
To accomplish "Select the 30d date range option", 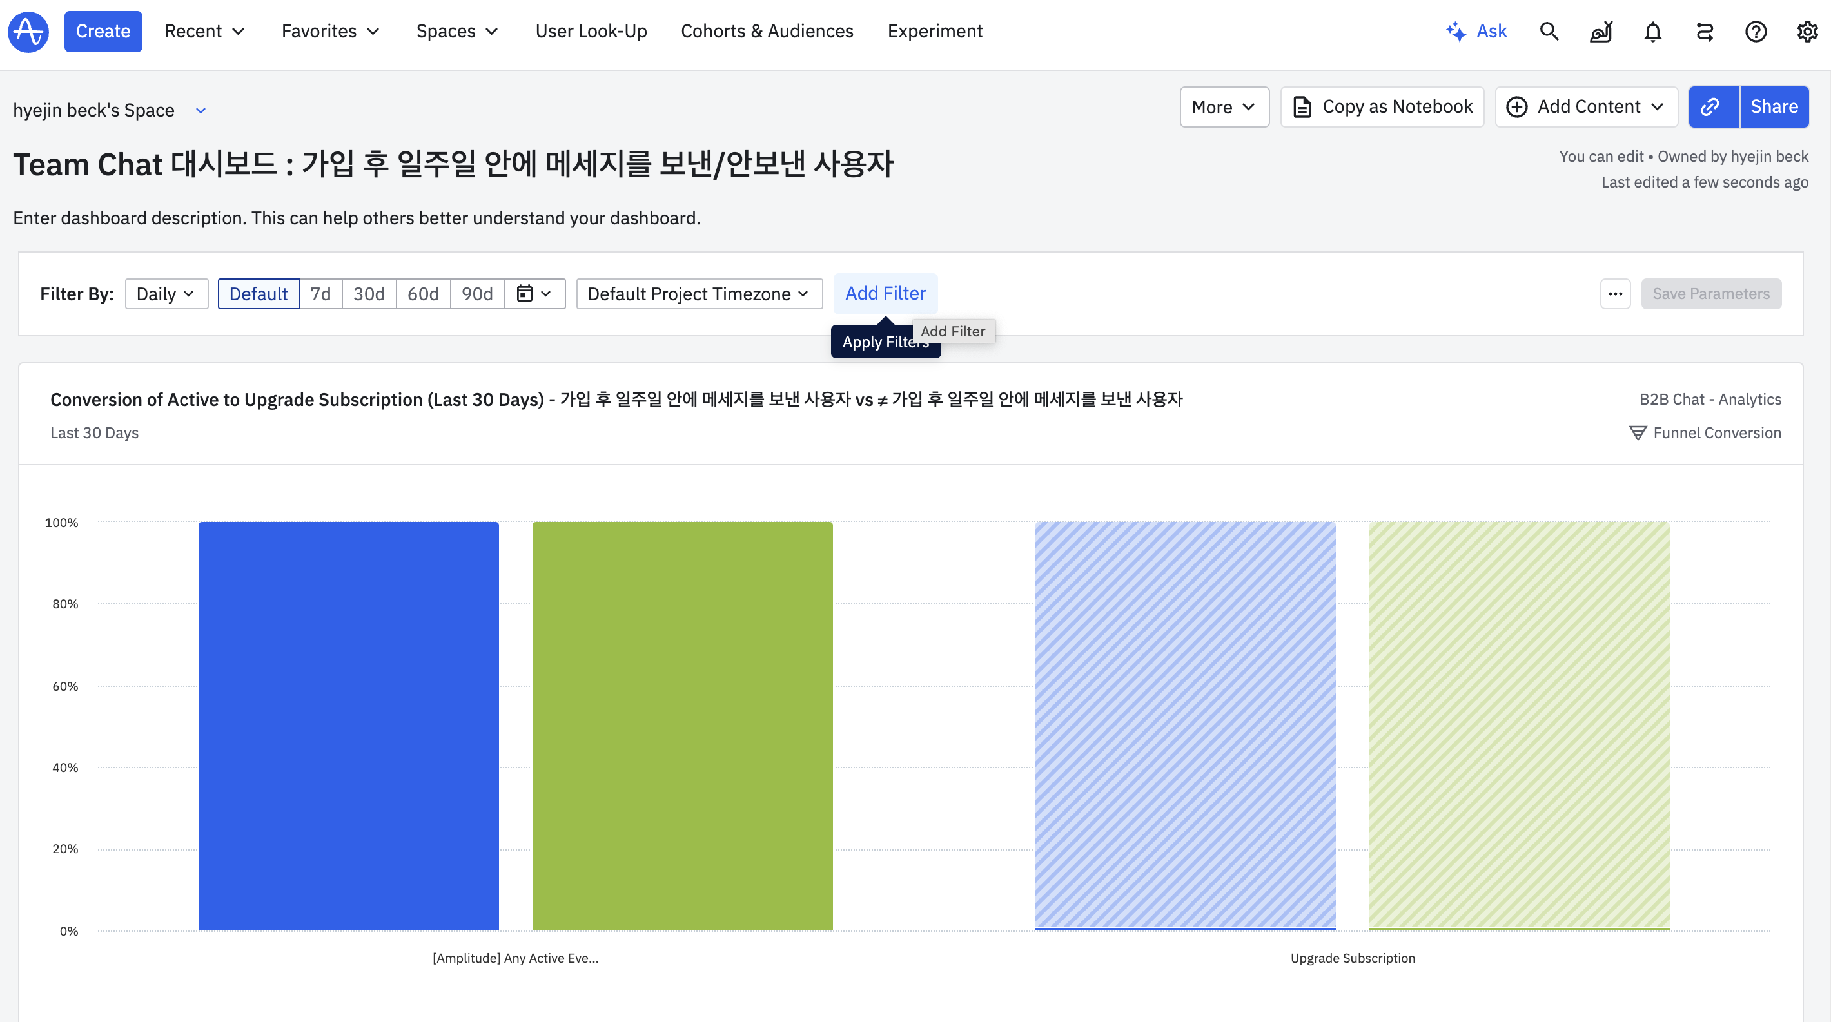I will coord(369,293).
